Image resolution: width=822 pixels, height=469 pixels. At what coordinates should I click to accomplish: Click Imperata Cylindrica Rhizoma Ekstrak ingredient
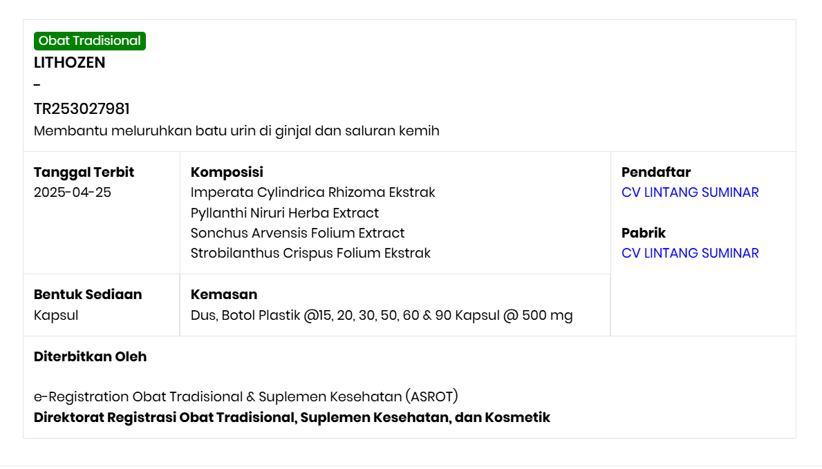[313, 192]
